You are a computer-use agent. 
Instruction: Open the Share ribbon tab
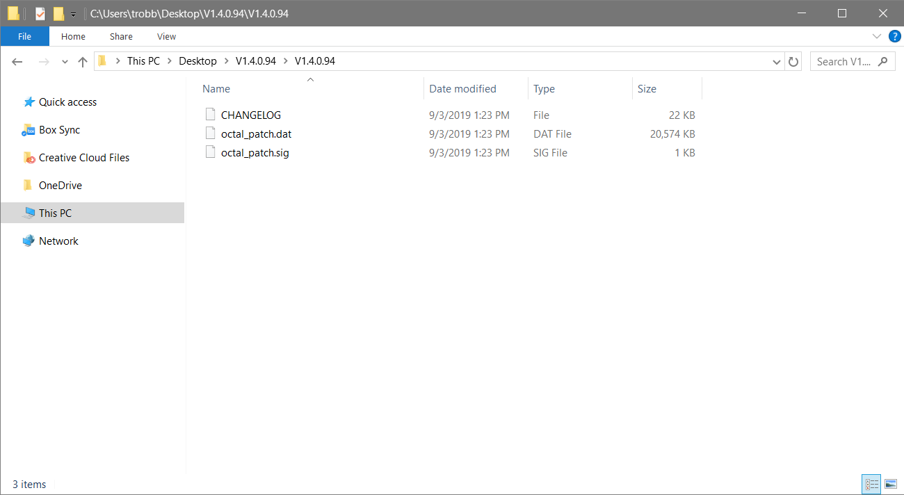(121, 36)
